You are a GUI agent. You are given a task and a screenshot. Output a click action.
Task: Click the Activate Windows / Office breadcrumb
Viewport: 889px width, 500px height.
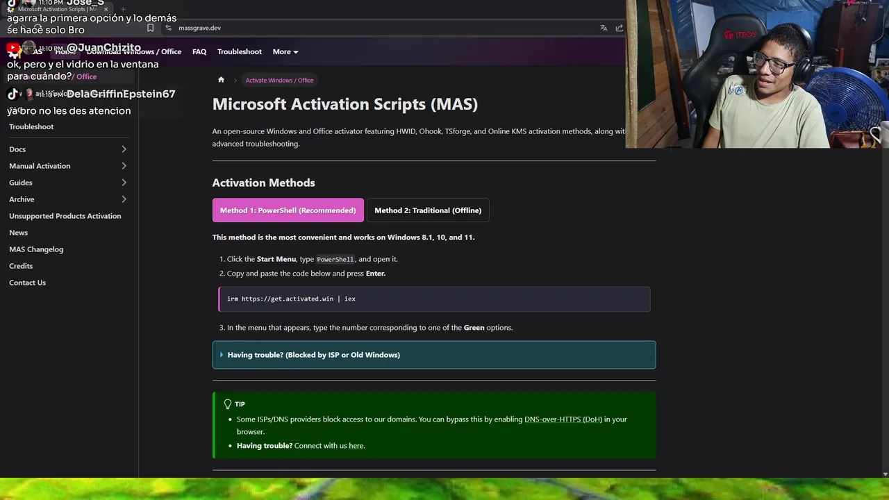[x=279, y=80]
